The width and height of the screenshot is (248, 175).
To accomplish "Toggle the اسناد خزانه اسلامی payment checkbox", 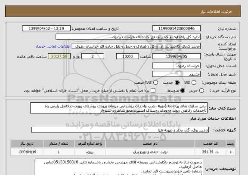I will pyautogui.click(x=153, y=91).
